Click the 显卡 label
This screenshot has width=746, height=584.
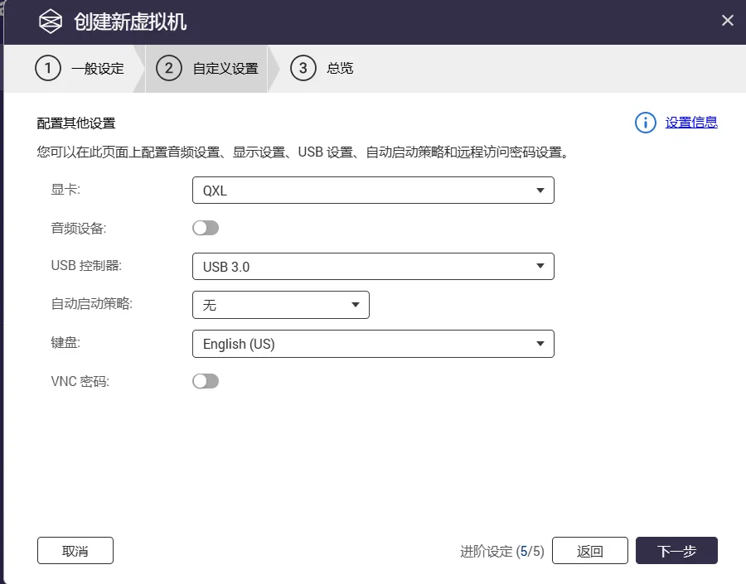65,190
